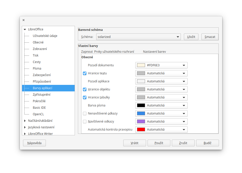Select the Barvy aplikací tree item
Viewport: 242px width, 173px height.
[48, 88]
